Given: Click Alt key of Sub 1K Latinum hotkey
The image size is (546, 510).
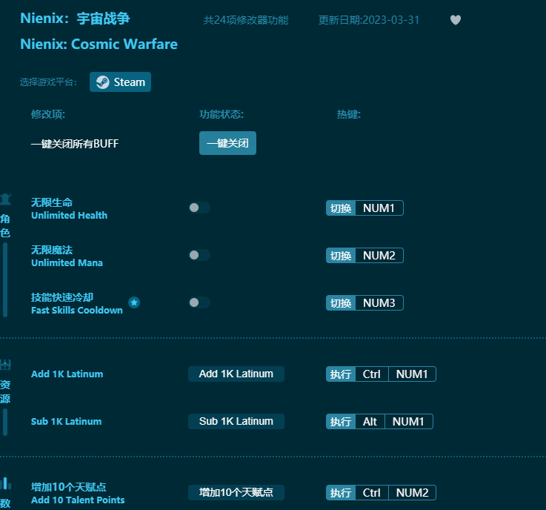Looking at the screenshot, I should (370, 422).
